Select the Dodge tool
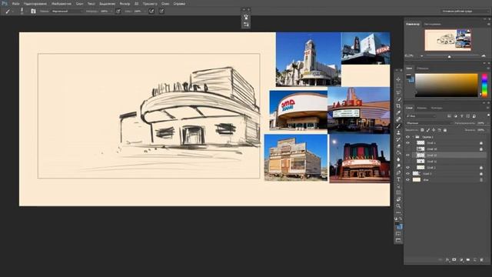The width and height of the screenshot is (492, 277). [x=398, y=166]
